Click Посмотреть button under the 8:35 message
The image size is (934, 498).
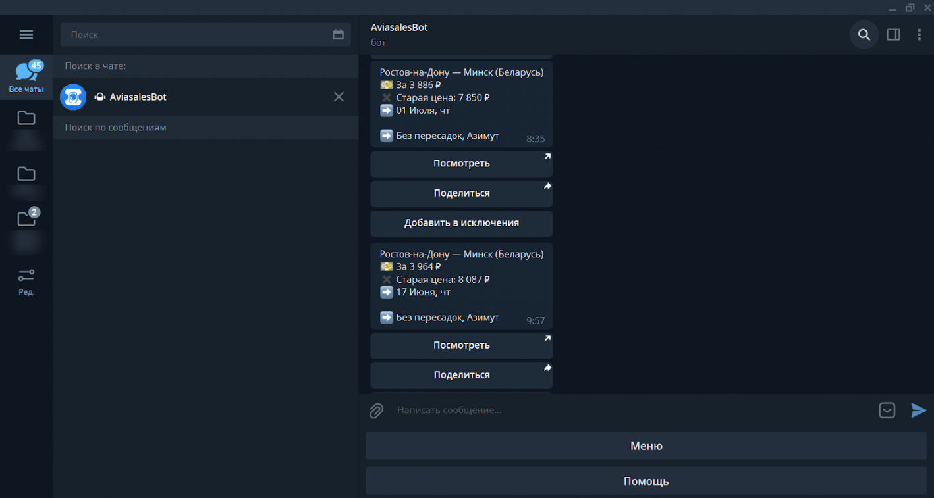(461, 164)
